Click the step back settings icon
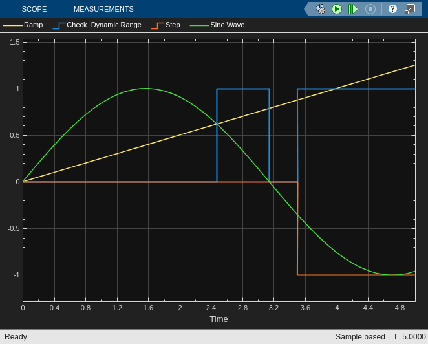428x344 pixels. click(321, 9)
